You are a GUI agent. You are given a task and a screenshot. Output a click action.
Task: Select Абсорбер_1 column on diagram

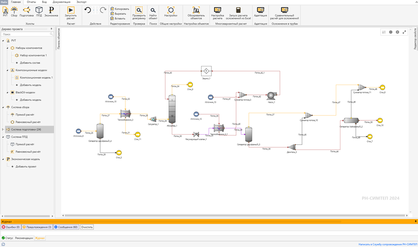click(172, 109)
